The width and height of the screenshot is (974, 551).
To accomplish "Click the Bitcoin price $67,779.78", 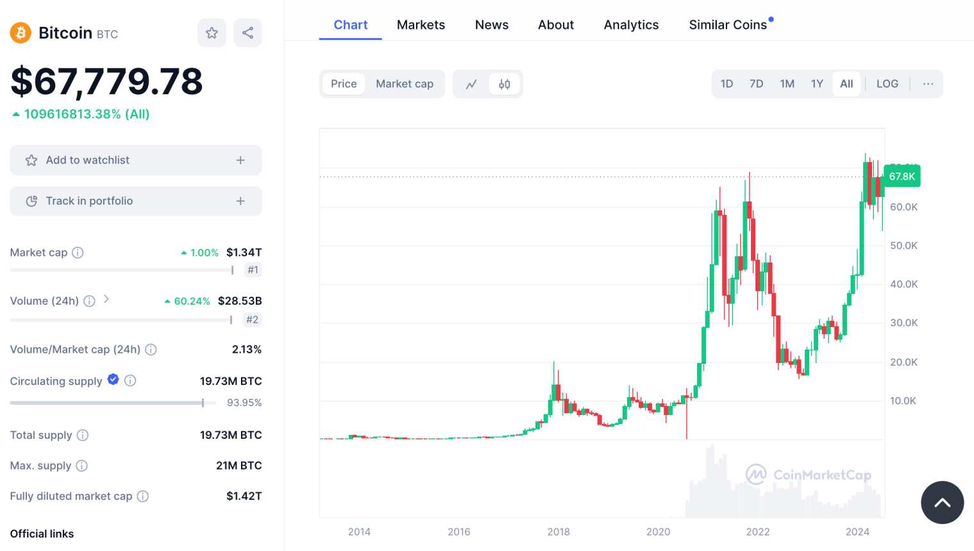I will point(106,81).
